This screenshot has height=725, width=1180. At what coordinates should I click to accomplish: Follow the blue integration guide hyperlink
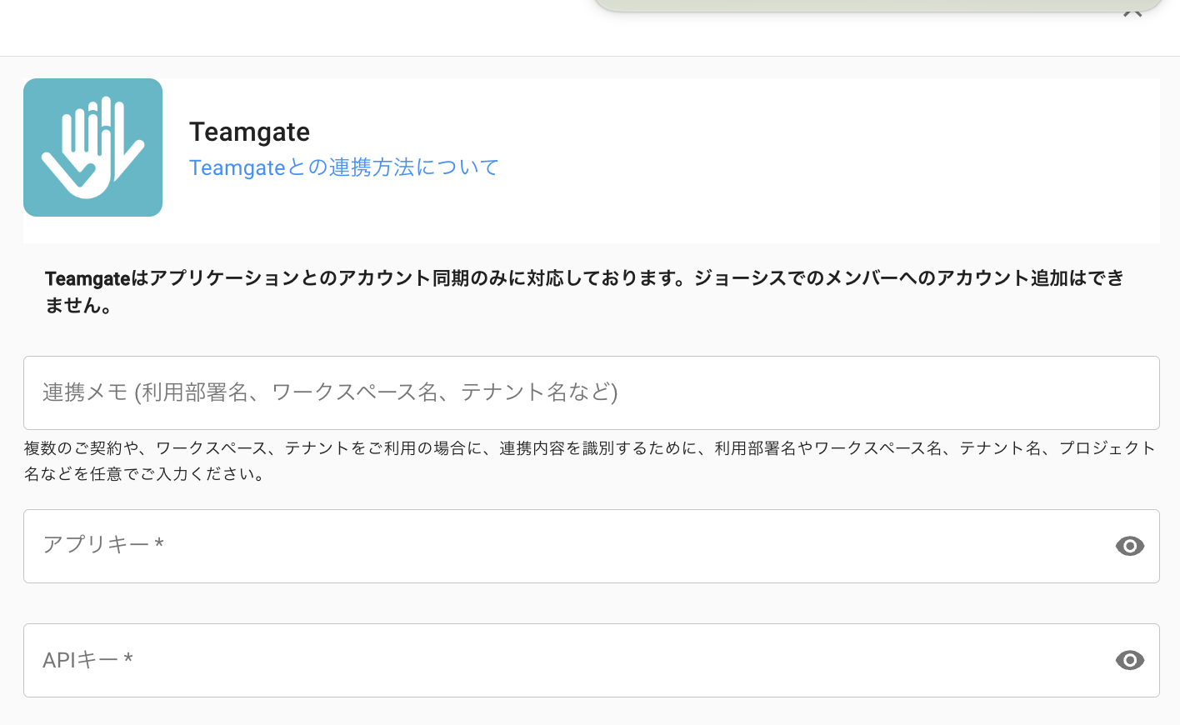coord(343,167)
